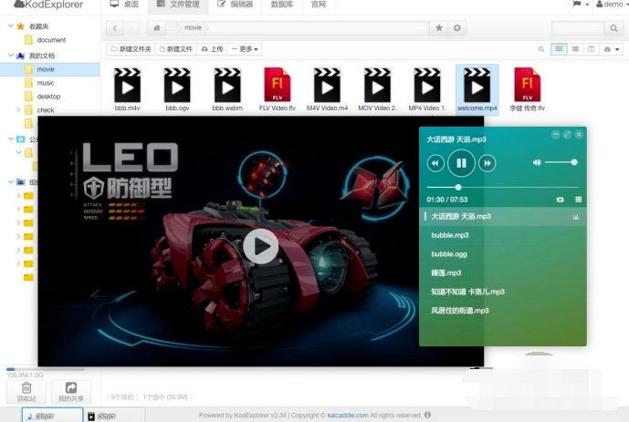Mute the music player volume

(x=536, y=162)
